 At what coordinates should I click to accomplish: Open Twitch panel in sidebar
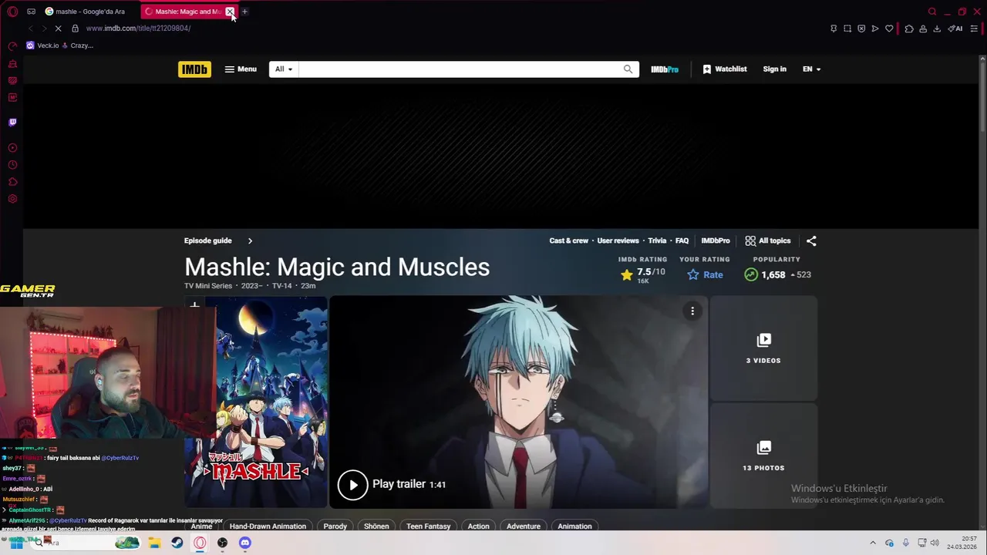(12, 123)
